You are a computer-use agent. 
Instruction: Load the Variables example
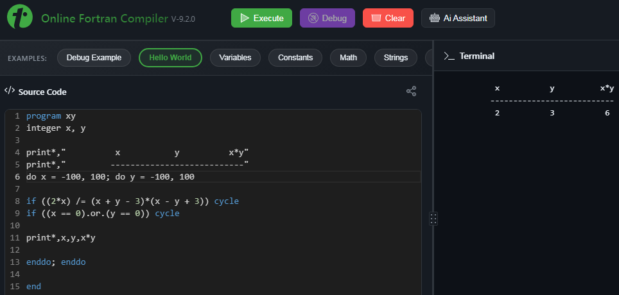(x=235, y=58)
